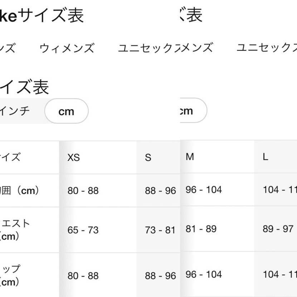Image resolution: width=297 pixels, height=297 pixels.
Task: Click the XS size column header
Action: (74, 157)
